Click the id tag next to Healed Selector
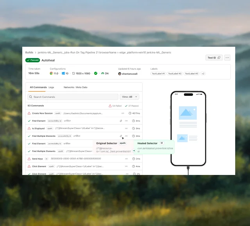250x226 pixels. coord(161,143)
